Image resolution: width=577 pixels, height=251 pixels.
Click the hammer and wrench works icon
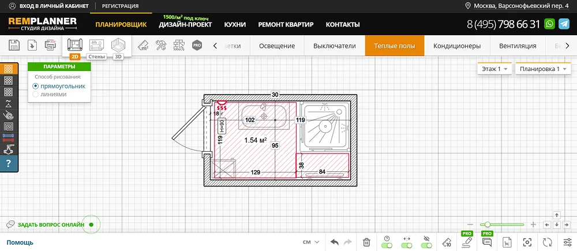(162, 46)
